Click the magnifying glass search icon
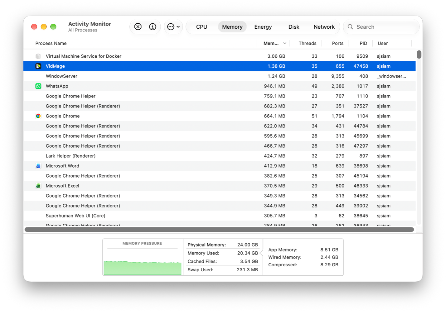This screenshot has height=314, width=446. pos(351,27)
